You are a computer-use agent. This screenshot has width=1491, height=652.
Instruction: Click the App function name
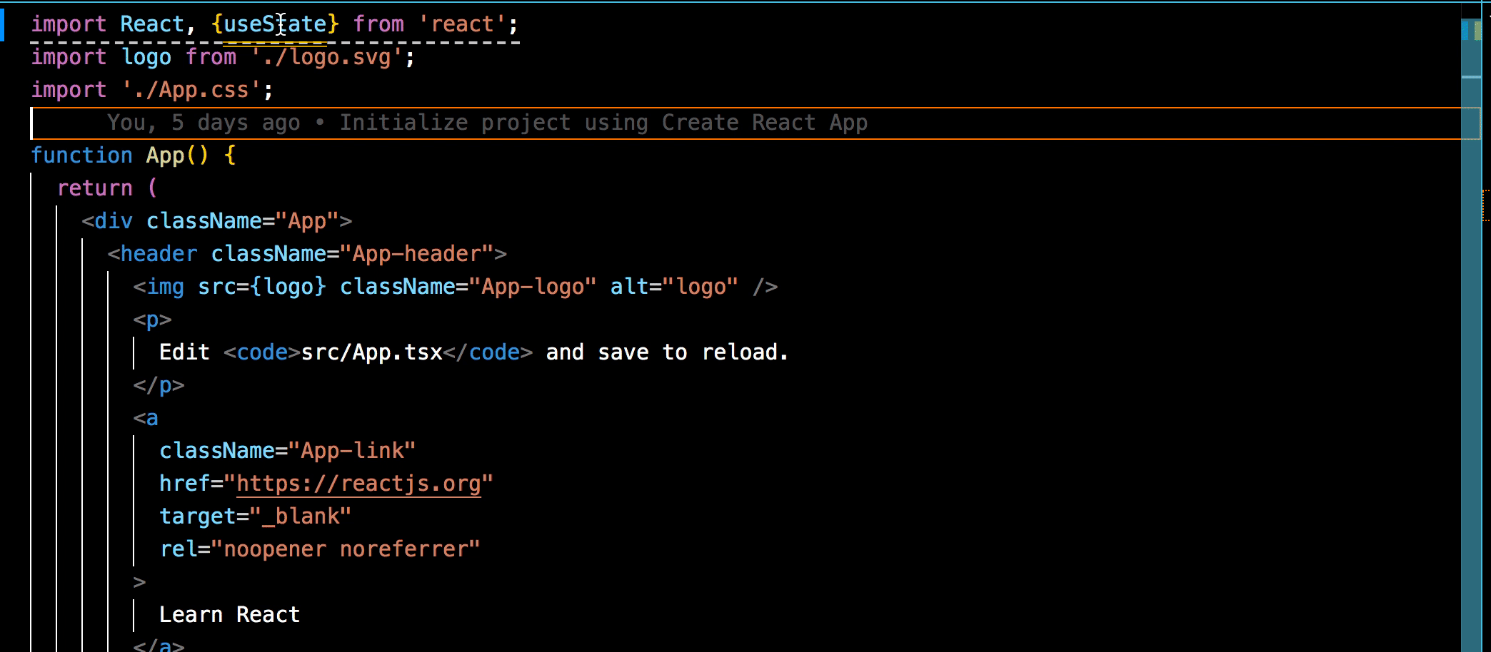click(165, 155)
